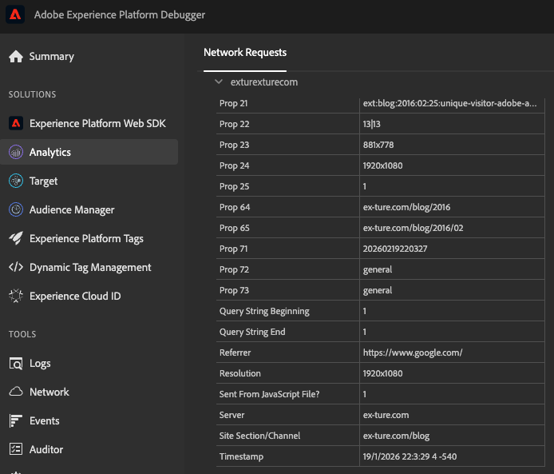Click the Experience Platform Tags rocket icon
This screenshot has height=474, width=554.
[x=16, y=239]
